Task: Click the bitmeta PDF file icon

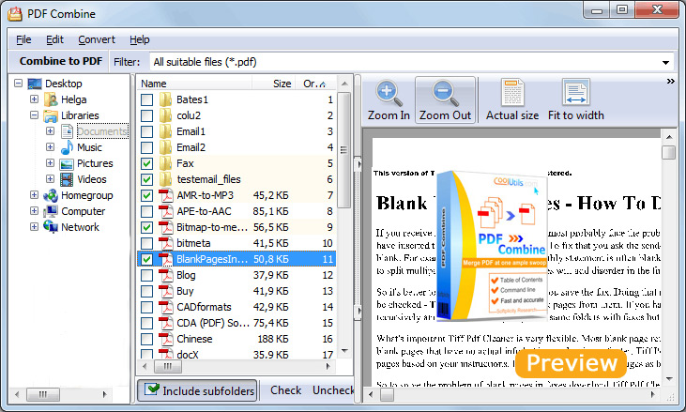Action: (x=166, y=243)
